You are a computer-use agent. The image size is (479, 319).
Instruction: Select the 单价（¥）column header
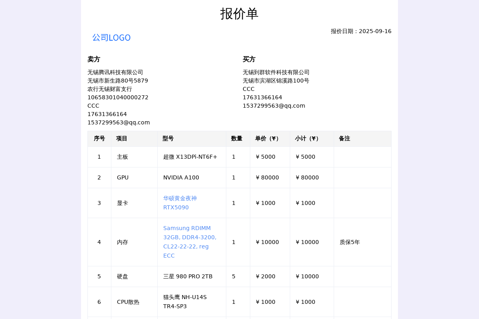267,139
